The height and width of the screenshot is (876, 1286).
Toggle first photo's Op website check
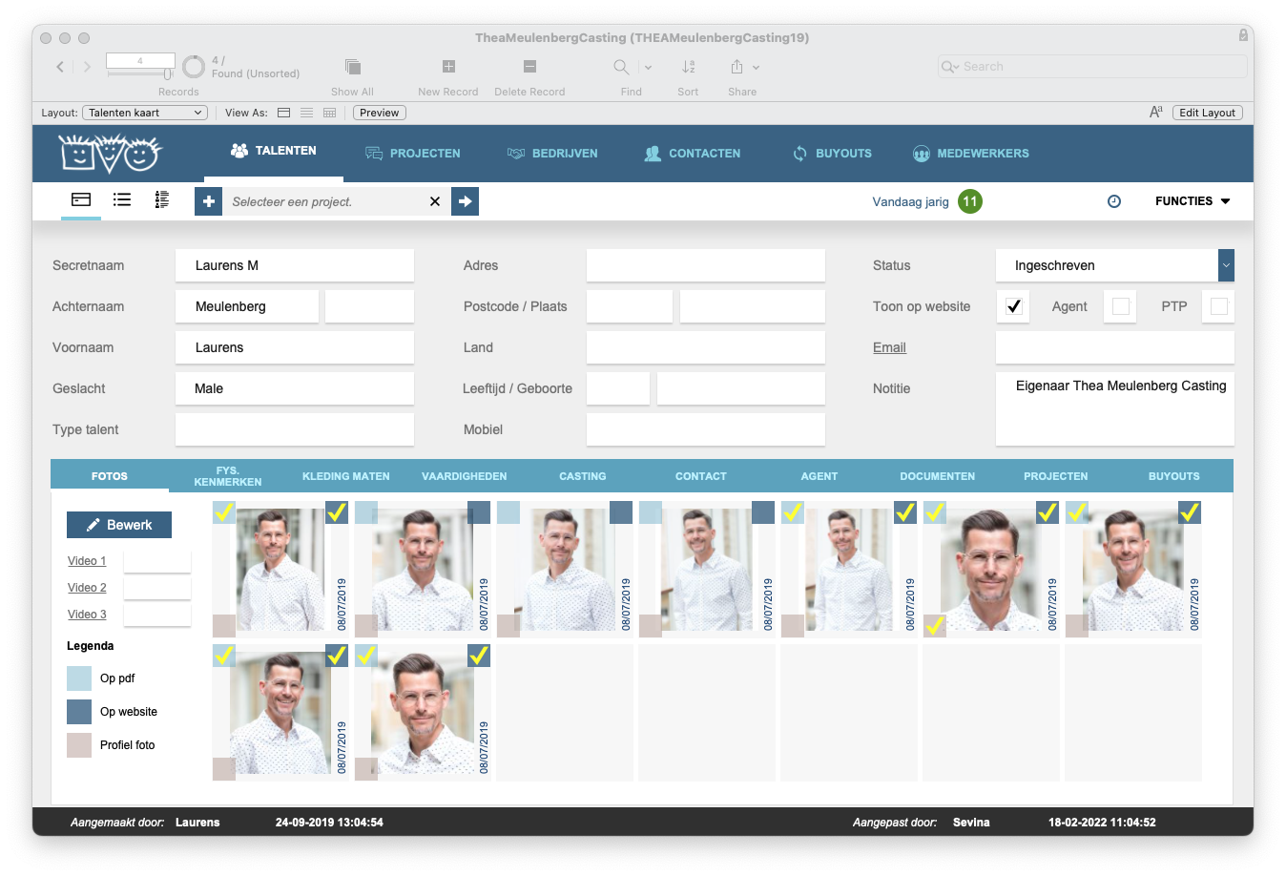click(337, 512)
